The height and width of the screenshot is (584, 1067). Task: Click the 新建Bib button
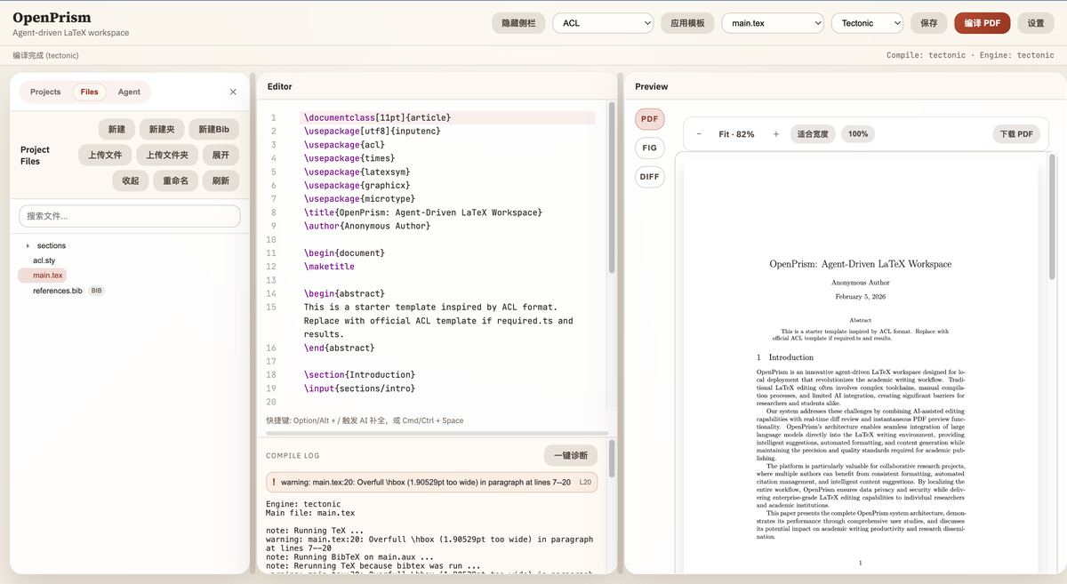[214, 129]
